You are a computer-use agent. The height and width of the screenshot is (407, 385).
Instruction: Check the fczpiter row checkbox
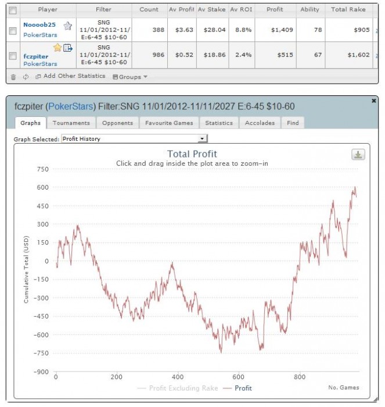13,56
